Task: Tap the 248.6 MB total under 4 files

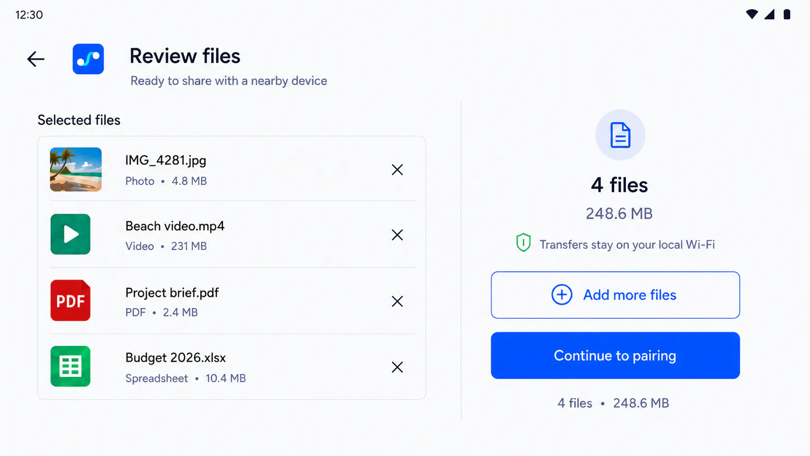Action: (619, 214)
